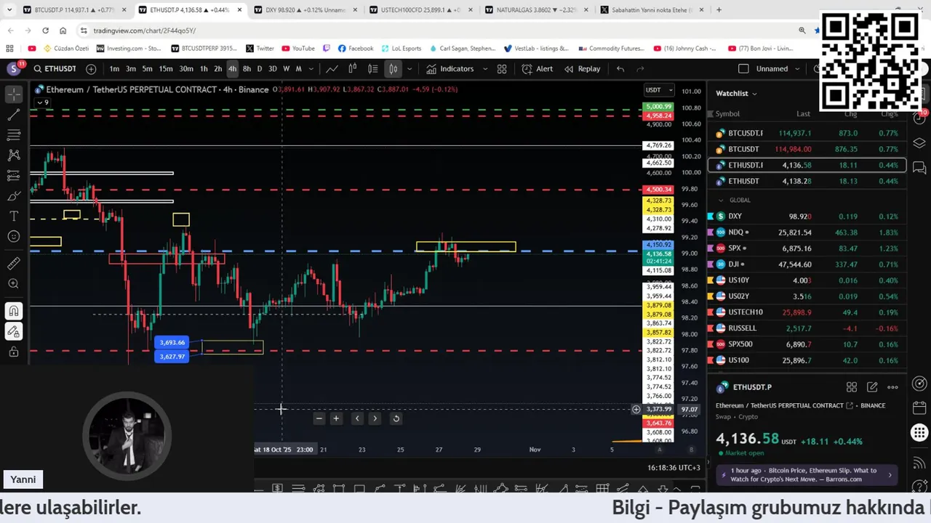Screen dimensions: 931x523
Task: Open the apps grid side panel
Action: (919, 434)
